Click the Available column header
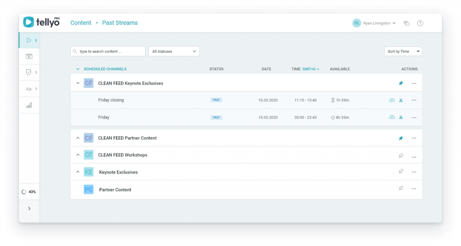This screenshot has width=461, height=246. 340,69
